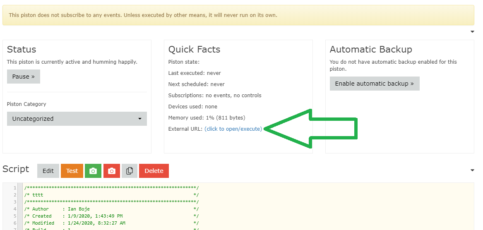Click the Modified date line in the script
The width and height of the screenshot is (483, 230).
click(x=111, y=223)
